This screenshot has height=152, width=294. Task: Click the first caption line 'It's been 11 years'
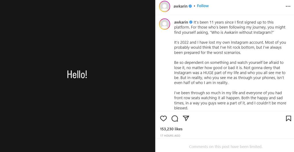click(x=233, y=22)
